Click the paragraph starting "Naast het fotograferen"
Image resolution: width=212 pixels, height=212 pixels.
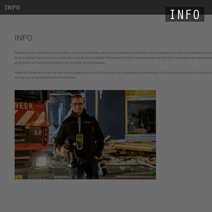(113, 75)
